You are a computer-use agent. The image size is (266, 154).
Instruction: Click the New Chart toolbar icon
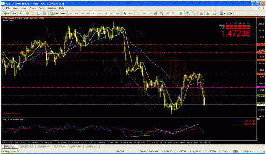5,13
